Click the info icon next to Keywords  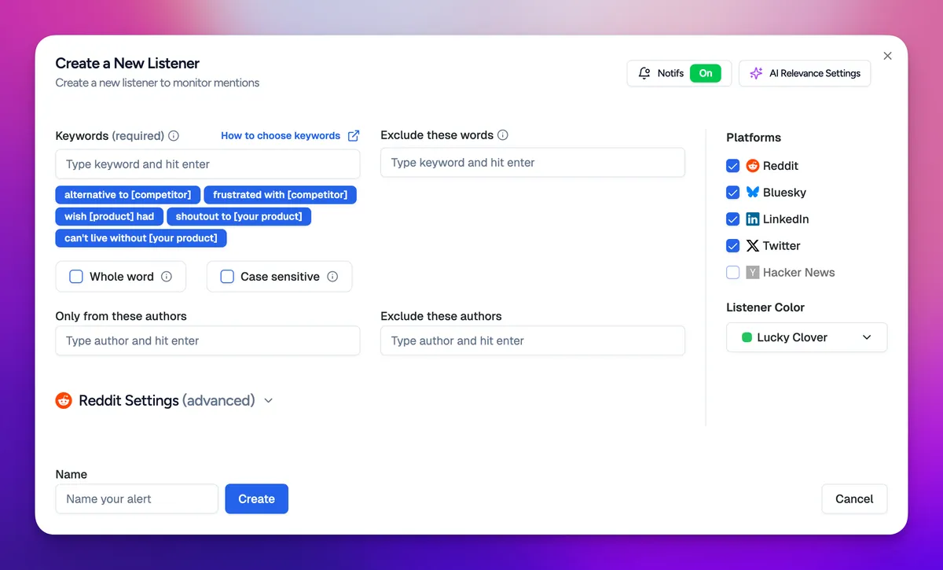click(174, 135)
